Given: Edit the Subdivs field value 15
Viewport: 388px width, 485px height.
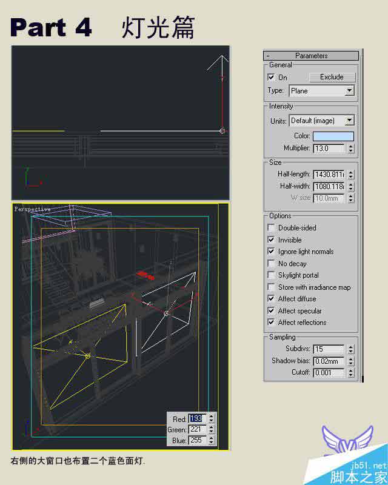Looking at the screenshot, I should [x=329, y=349].
